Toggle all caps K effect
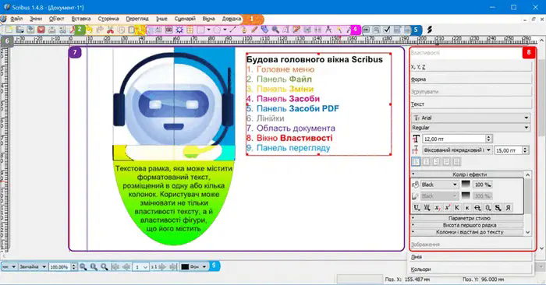Image resolution: width=546 pixels, height=285 pixels. [457, 207]
